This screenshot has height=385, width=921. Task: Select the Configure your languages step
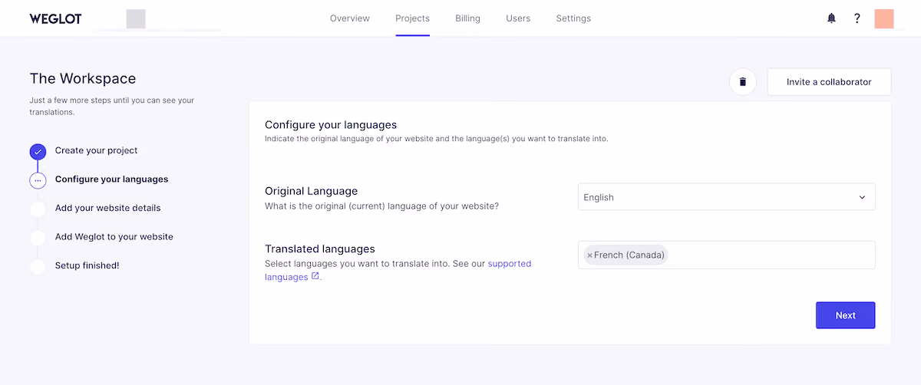111,179
